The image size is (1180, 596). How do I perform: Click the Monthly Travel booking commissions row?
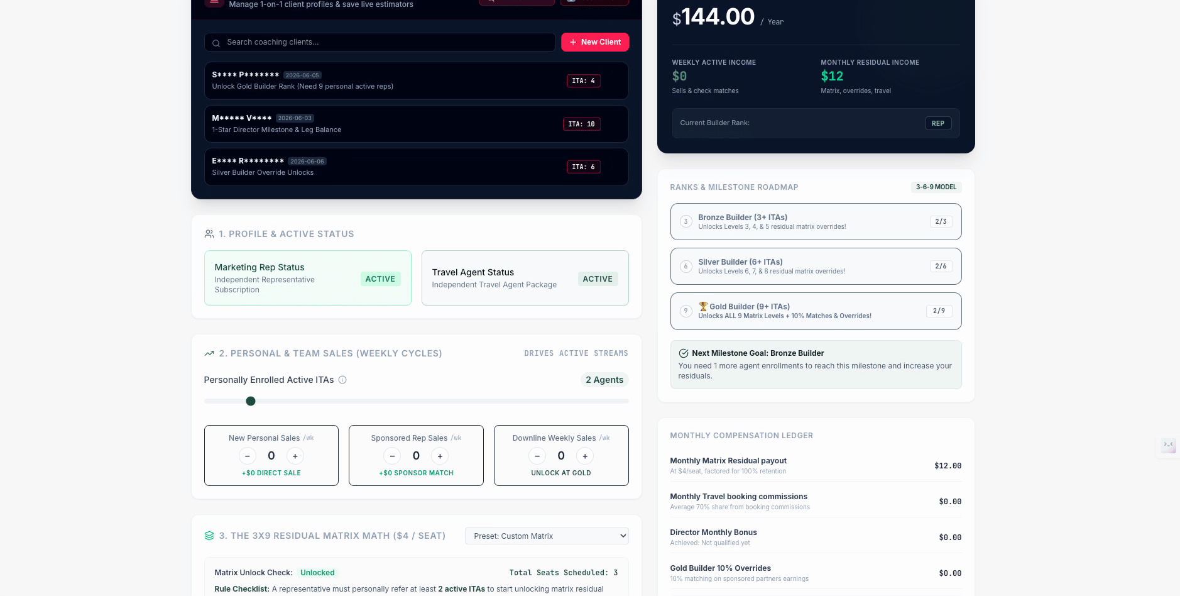pyautogui.click(x=816, y=501)
